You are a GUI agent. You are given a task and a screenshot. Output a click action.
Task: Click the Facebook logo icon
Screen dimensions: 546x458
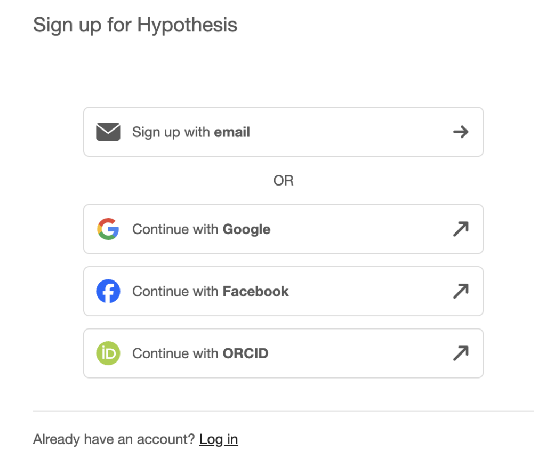(x=108, y=291)
